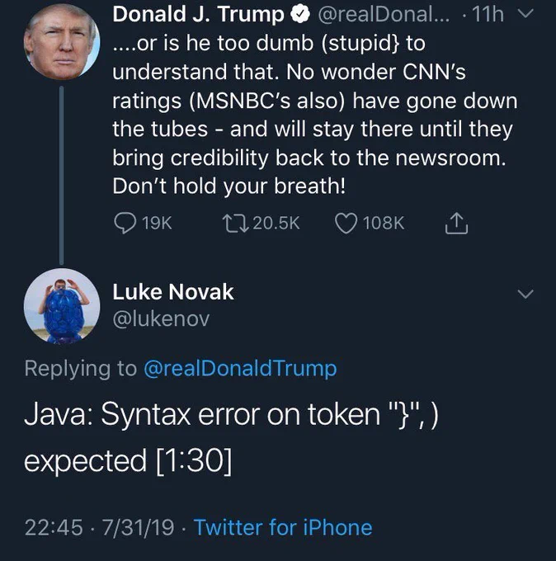Click the @lukenov handle

coord(161,318)
